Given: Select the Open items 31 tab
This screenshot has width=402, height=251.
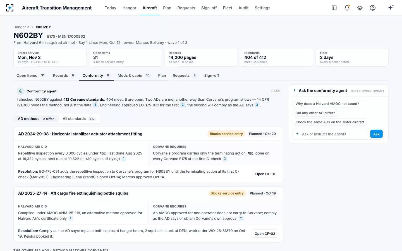Looking at the screenshot, I should [31, 76].
